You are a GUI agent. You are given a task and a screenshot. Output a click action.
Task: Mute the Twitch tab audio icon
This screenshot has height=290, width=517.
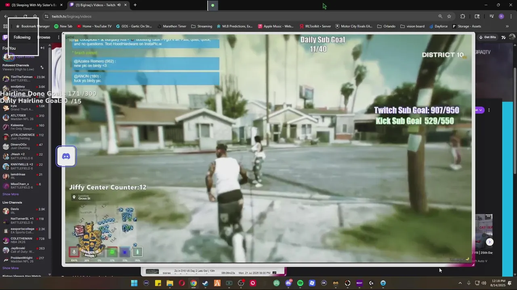(x=119, y=5)
